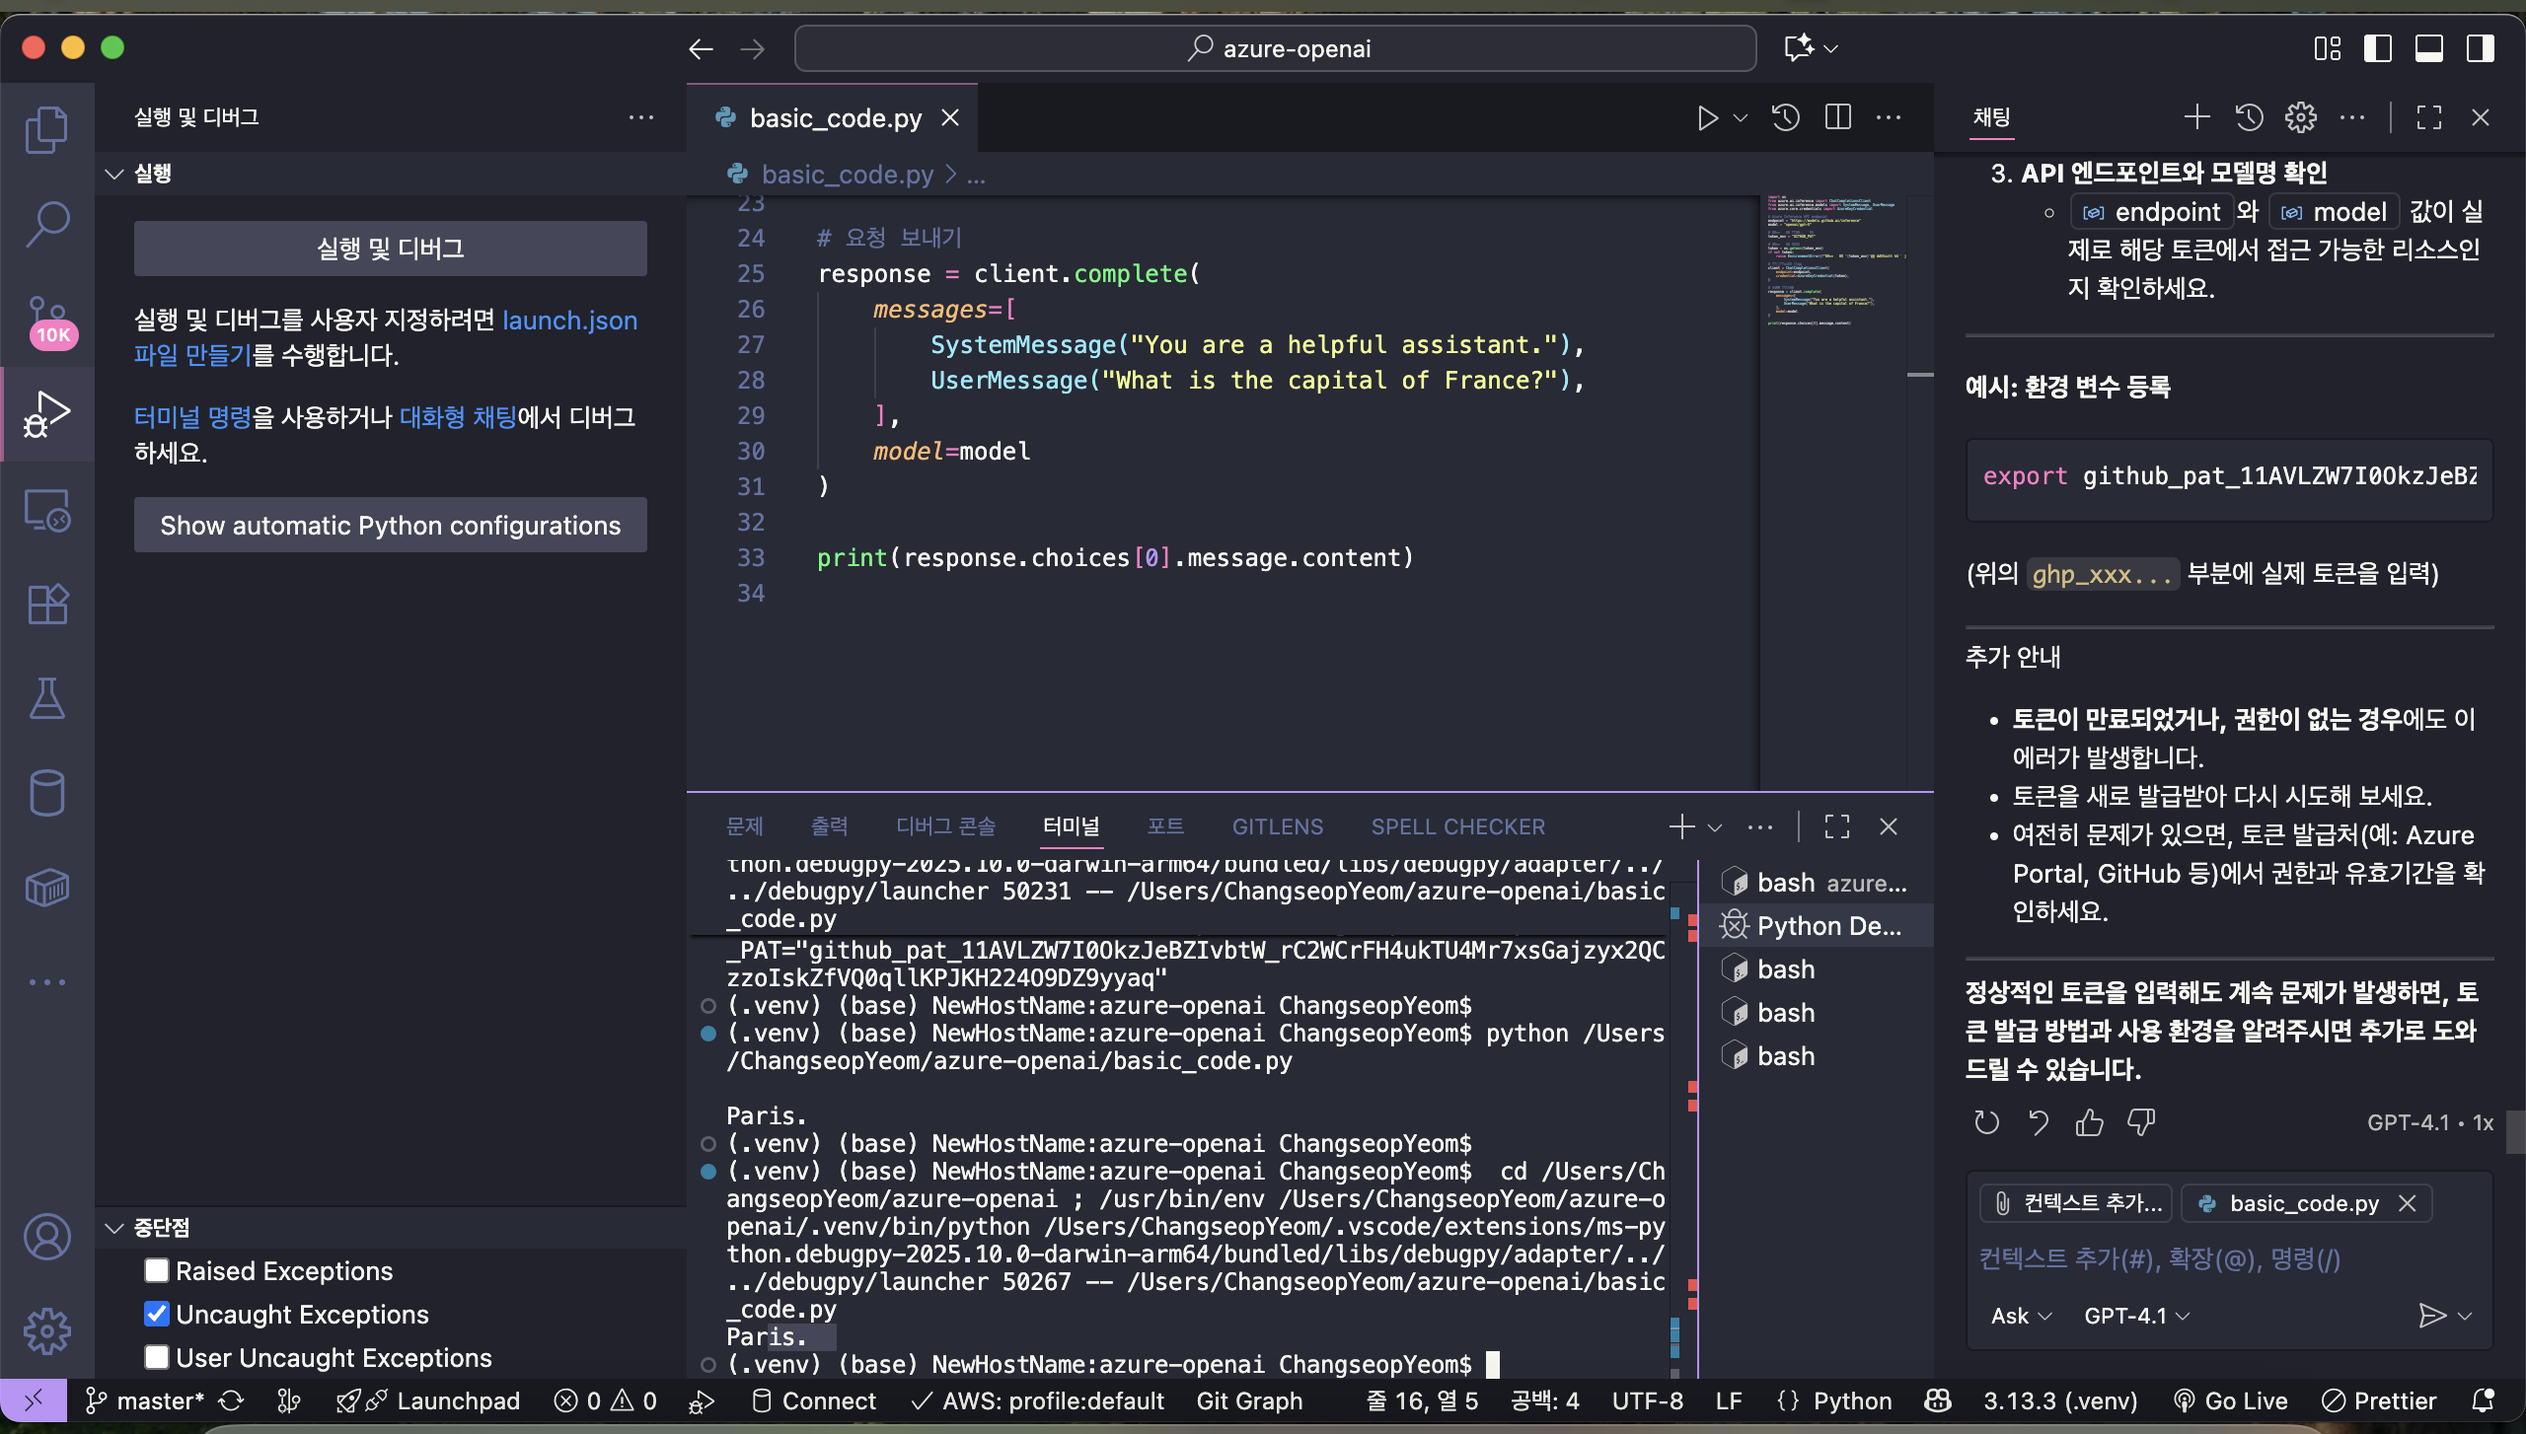Open the timeline history icon in editor toolbar
Screen dimensions: 2526x1434
click(1786, 118)
